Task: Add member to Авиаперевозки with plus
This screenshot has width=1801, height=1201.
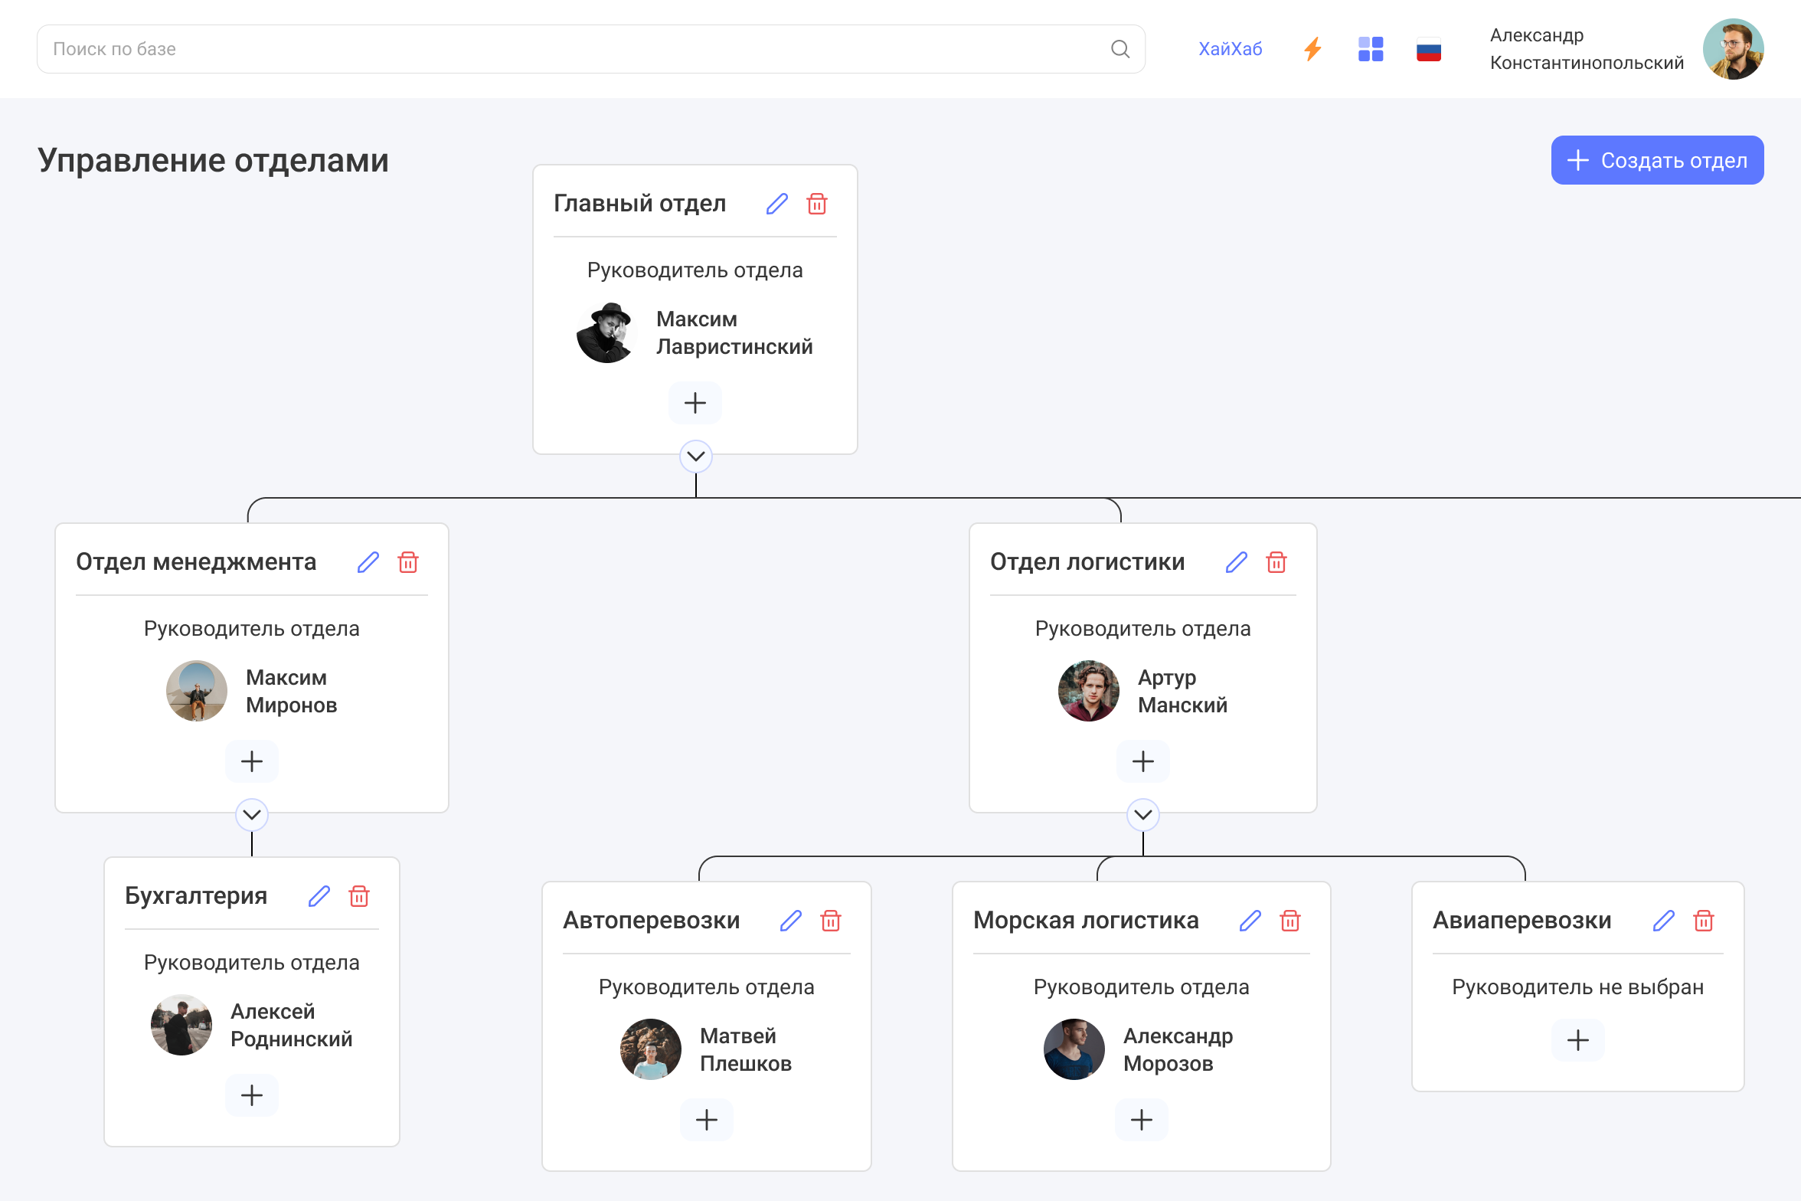Action: 1577,1040
